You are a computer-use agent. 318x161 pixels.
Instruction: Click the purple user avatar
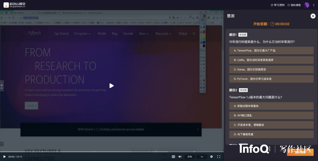(307, 5)
